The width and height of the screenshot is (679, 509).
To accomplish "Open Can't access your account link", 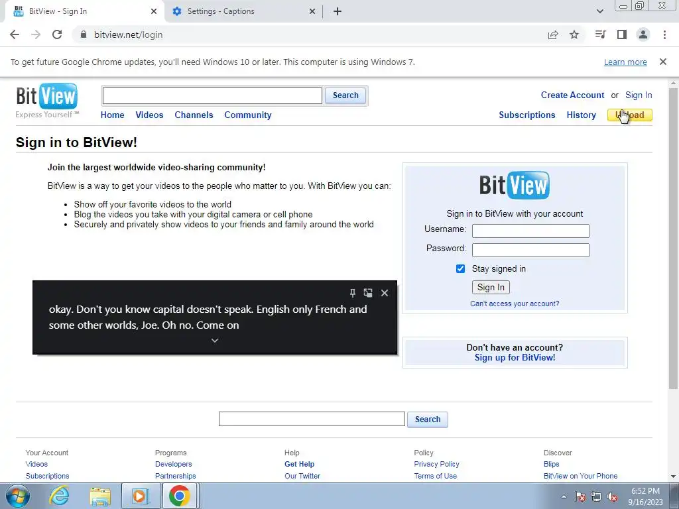I will (x=515, y=304).
